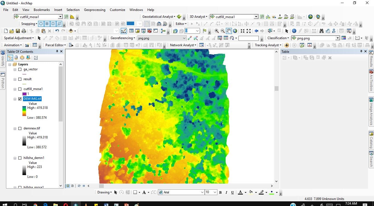Click the Add Data button icon
Image resolution: width=374 pixels, height=206 pixels.
[71, 31]
